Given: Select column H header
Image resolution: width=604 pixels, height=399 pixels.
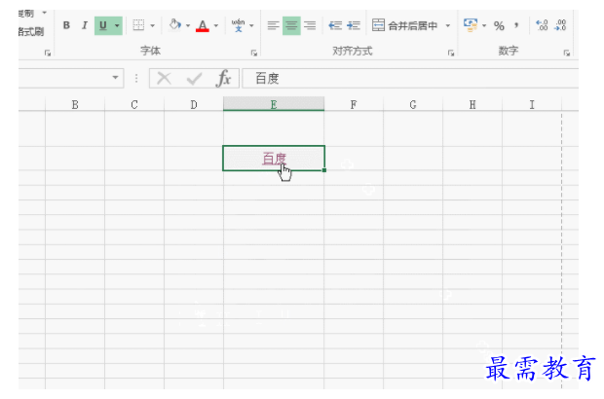Looking at the screenshot, I should click(x=472, y=105).
